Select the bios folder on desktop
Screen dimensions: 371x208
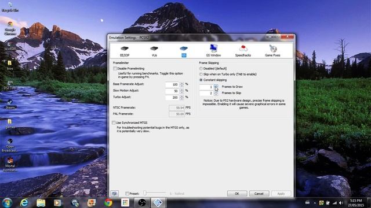(x=10, y=65)
